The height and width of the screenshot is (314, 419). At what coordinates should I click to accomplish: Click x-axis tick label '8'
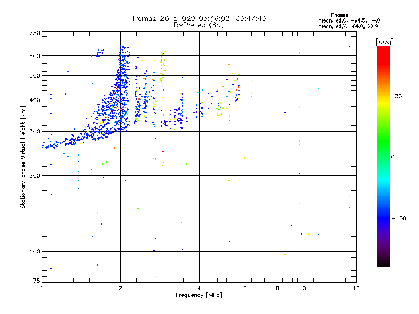[278, 288]
